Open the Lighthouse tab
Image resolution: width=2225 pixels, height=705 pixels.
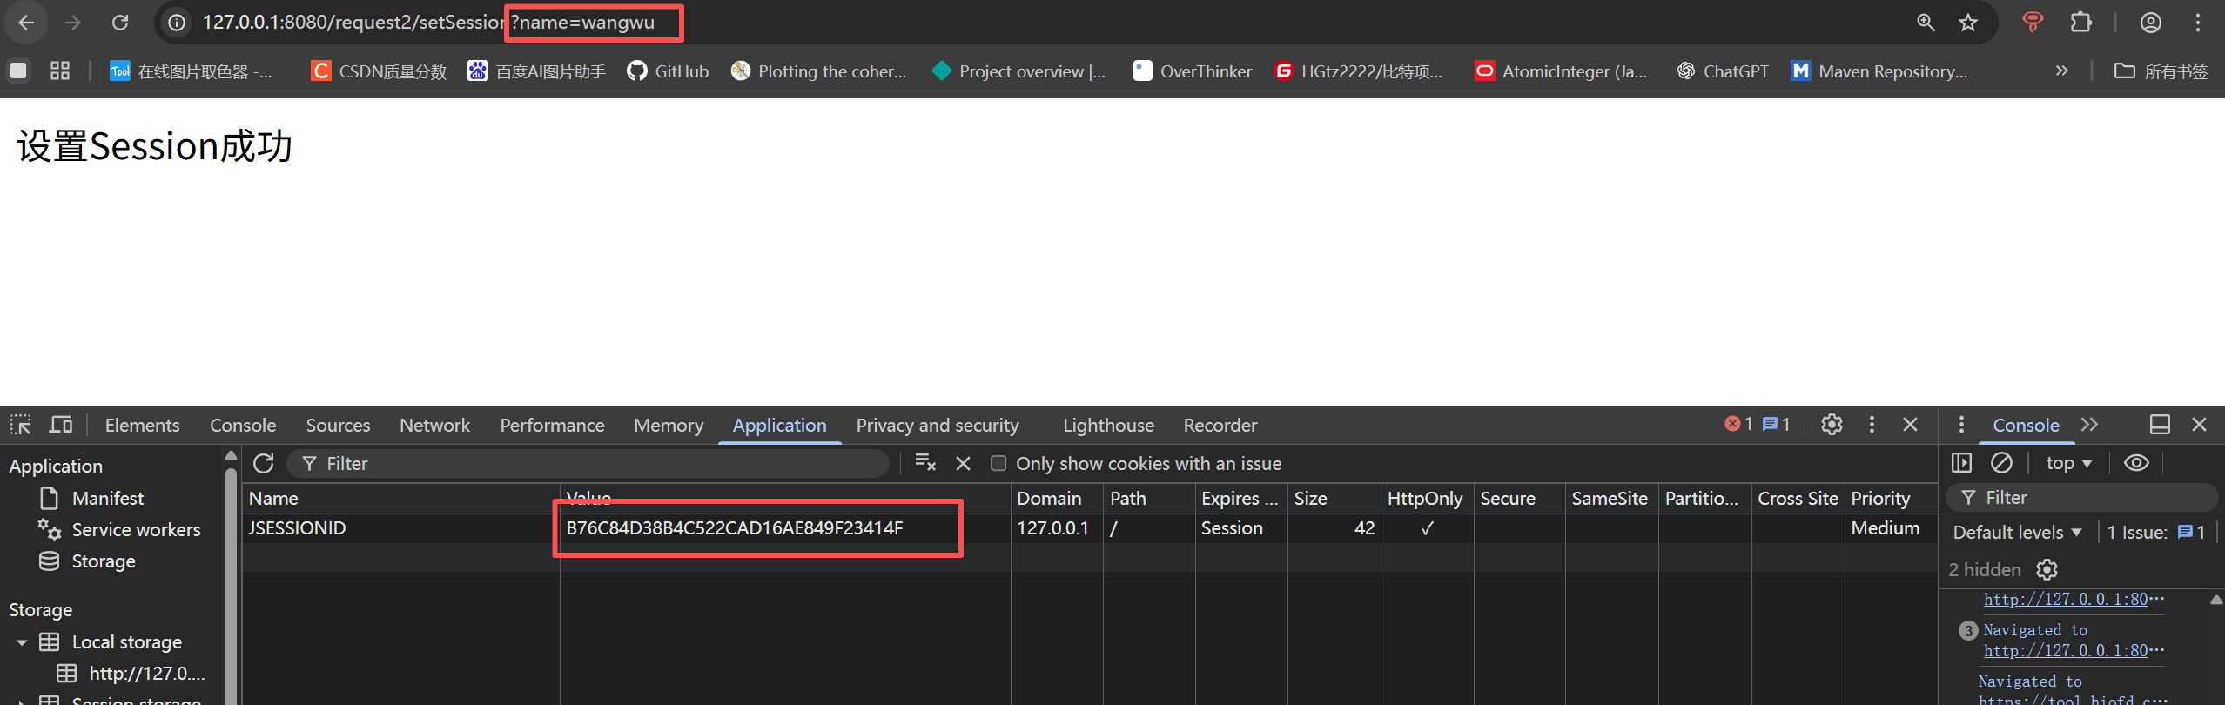click(1108, 426)
